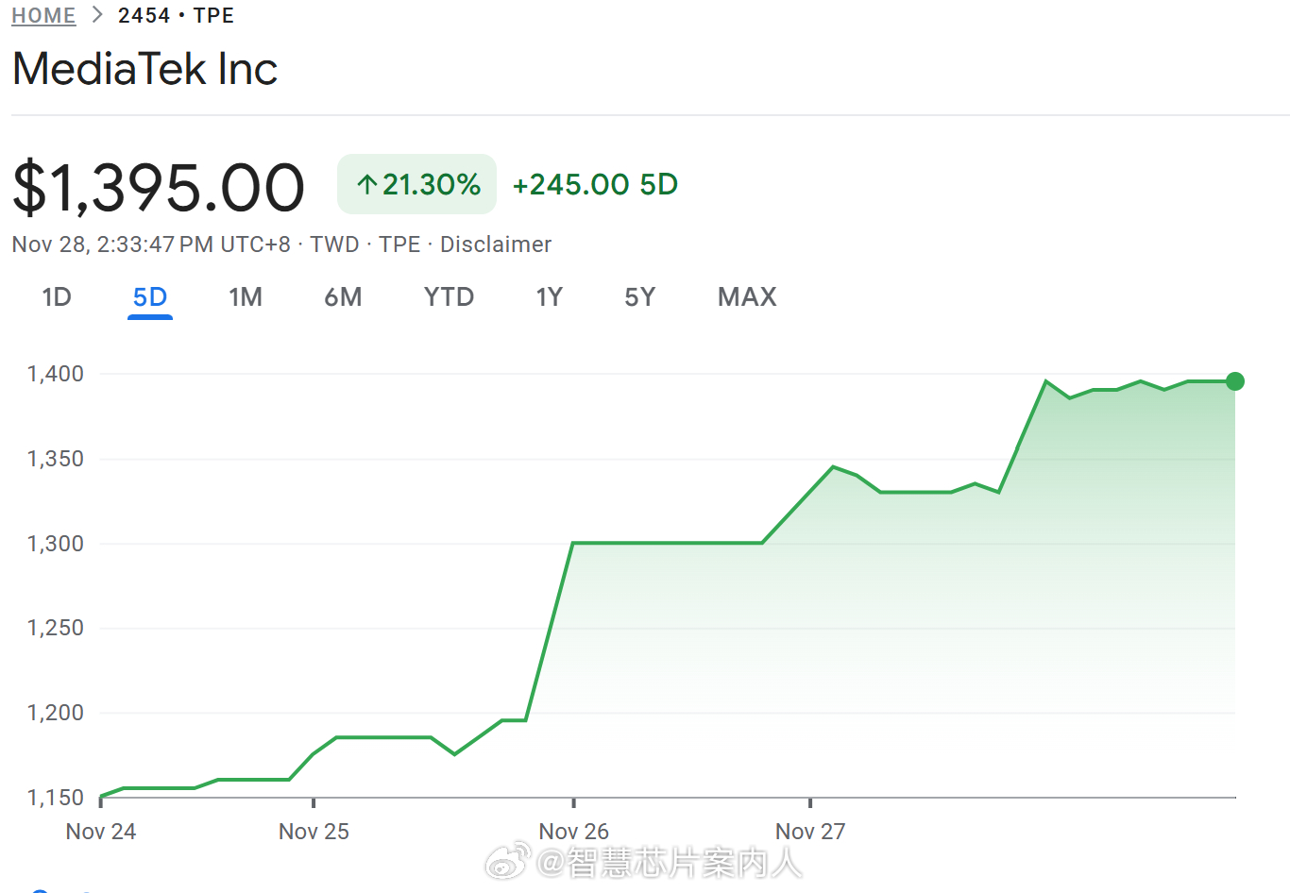Click the green up-arrow percentage badge

point(416,184)
